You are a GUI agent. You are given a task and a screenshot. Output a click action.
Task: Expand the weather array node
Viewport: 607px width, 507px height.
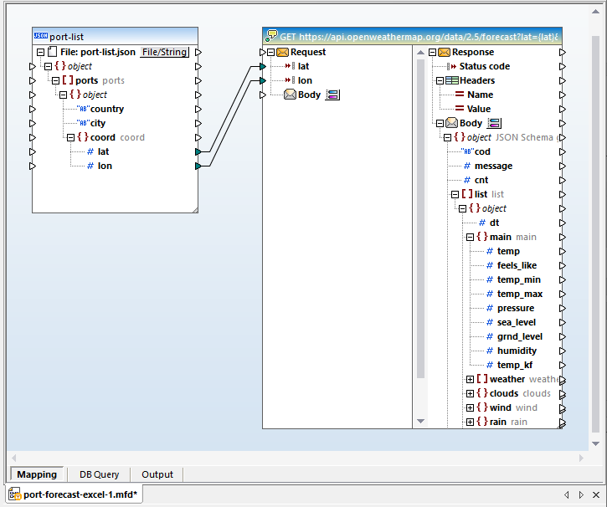pyautogui.click(x=471, y=379)
